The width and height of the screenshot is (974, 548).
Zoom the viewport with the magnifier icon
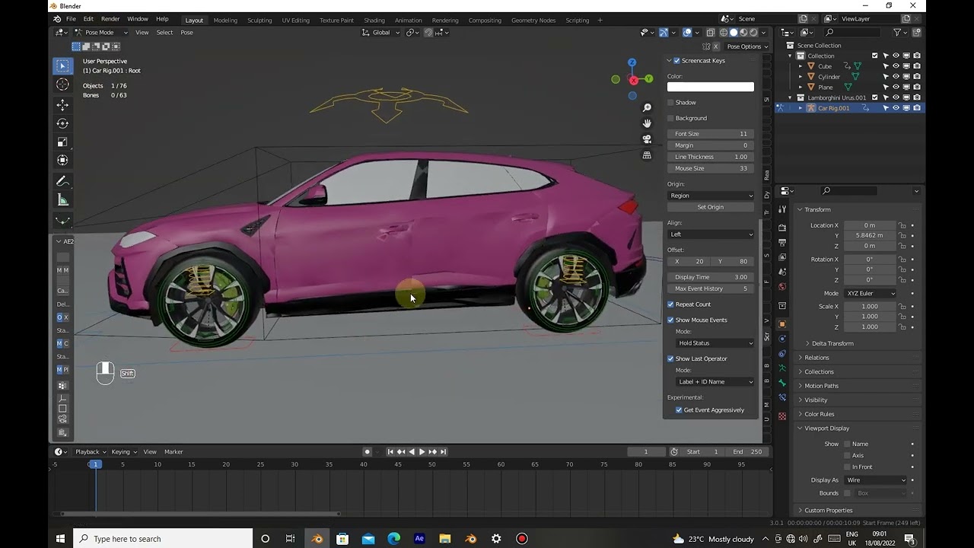coord(647,107)
